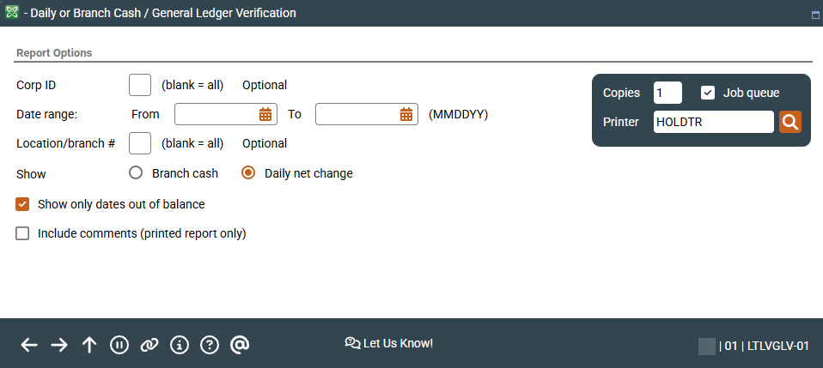Open the help question mark icon
Screen dimensions: 823x368
[210, 345]
